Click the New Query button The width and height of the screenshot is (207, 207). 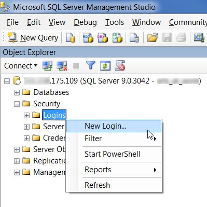coord(33,38)
